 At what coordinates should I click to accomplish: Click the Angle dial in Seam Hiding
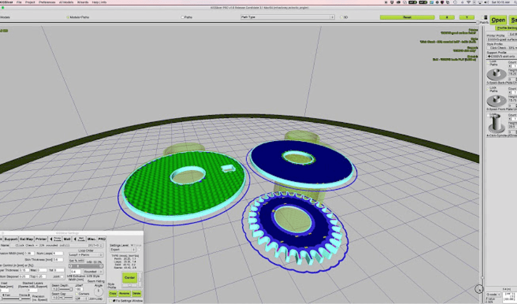[x=99, y=291]
